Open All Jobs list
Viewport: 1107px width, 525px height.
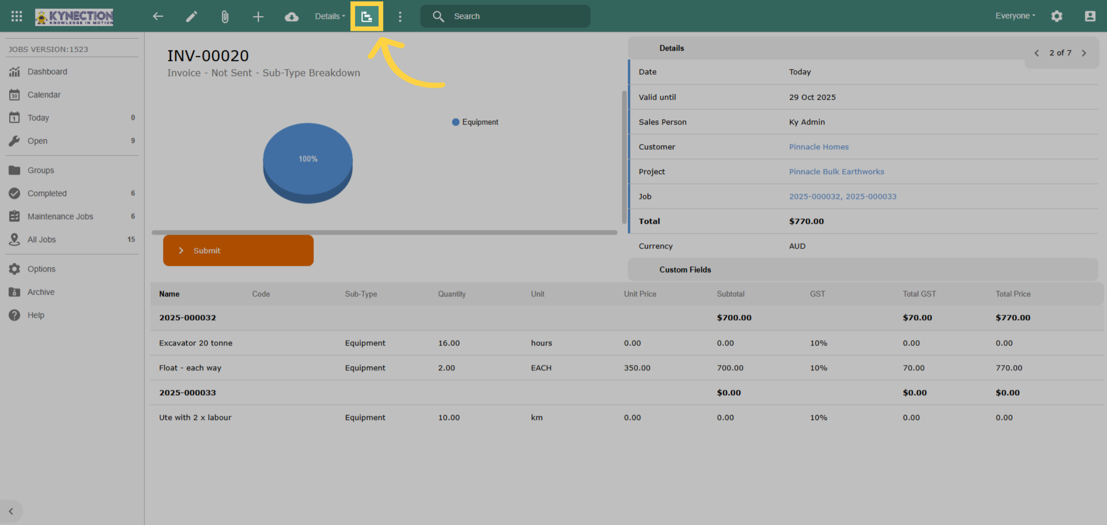(x=72, y=239)
